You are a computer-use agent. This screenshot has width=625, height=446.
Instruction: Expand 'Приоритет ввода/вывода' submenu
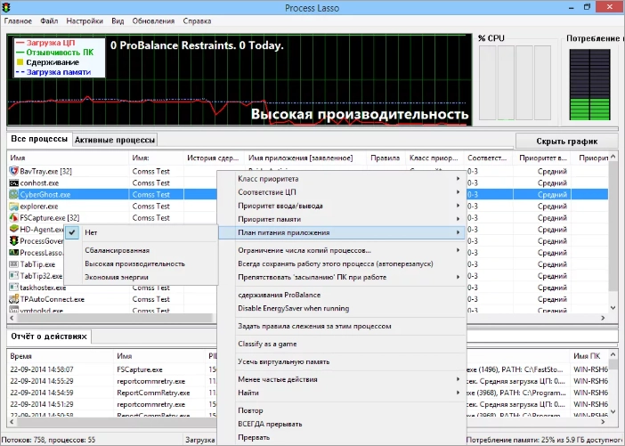tap(342, 206)
